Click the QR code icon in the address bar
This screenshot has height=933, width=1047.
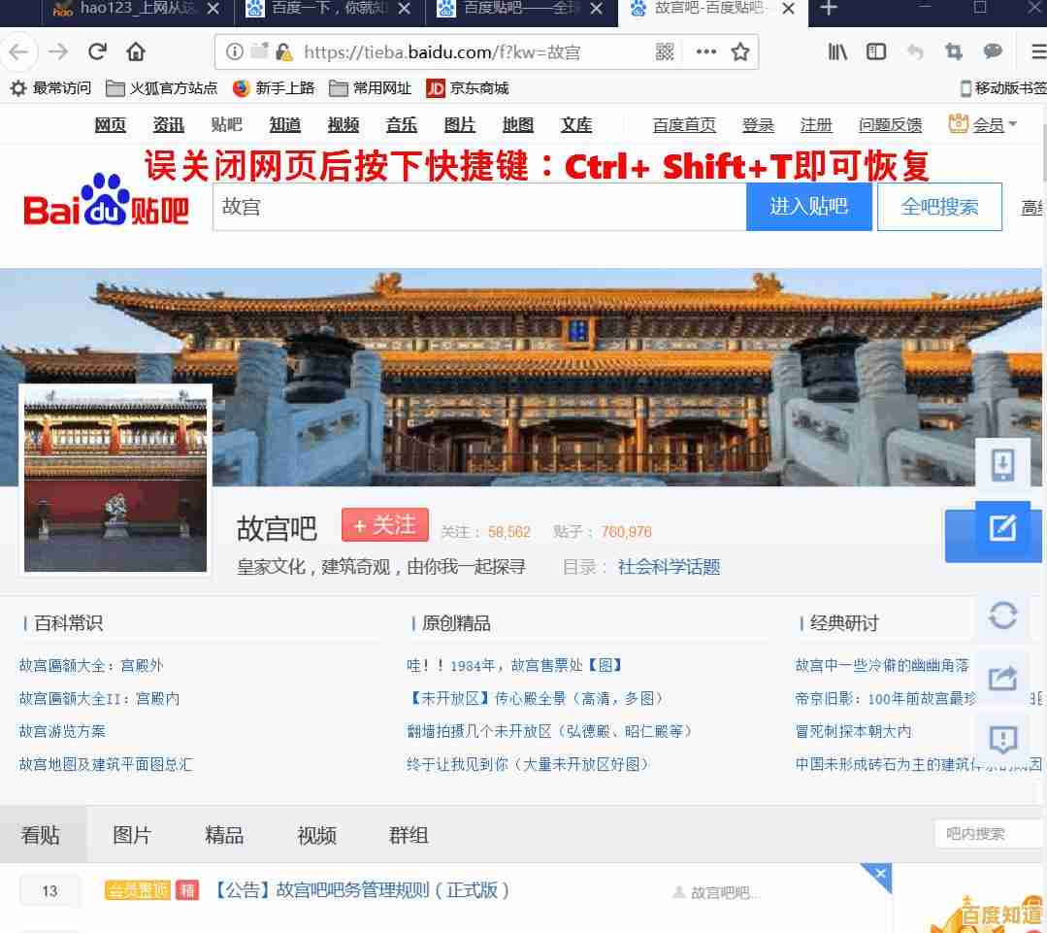pos(665,52)
